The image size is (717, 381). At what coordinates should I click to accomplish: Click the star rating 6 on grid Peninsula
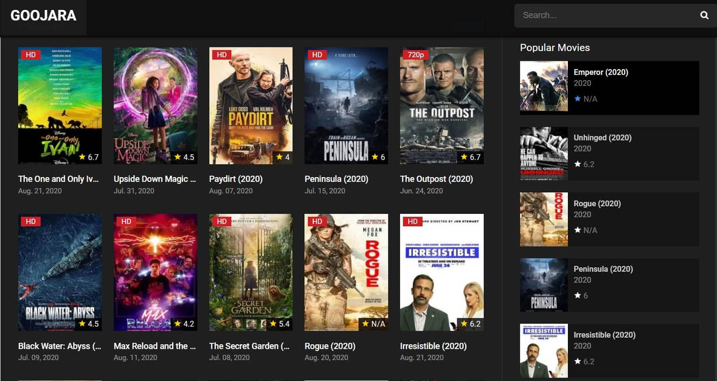coord(379,157)
